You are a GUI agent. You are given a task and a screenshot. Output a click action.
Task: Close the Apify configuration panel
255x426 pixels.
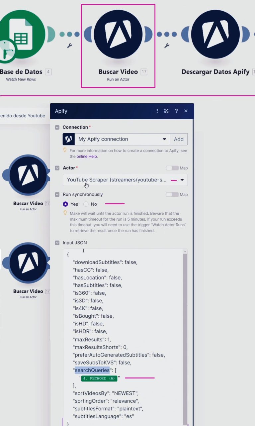(x=186, y=111)
